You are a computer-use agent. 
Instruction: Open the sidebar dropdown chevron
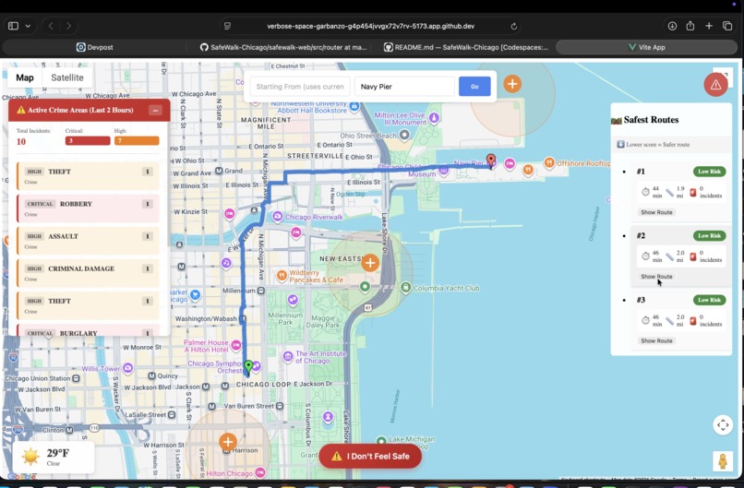click(x=28, y=26)
